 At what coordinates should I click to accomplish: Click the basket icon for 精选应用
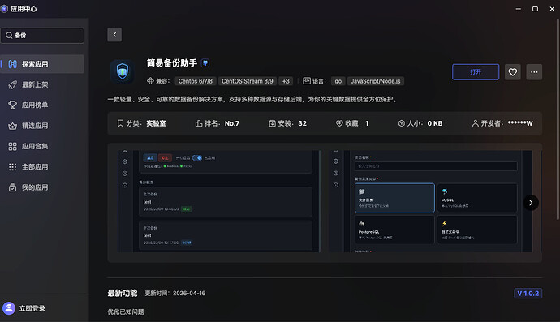point(12,126)
